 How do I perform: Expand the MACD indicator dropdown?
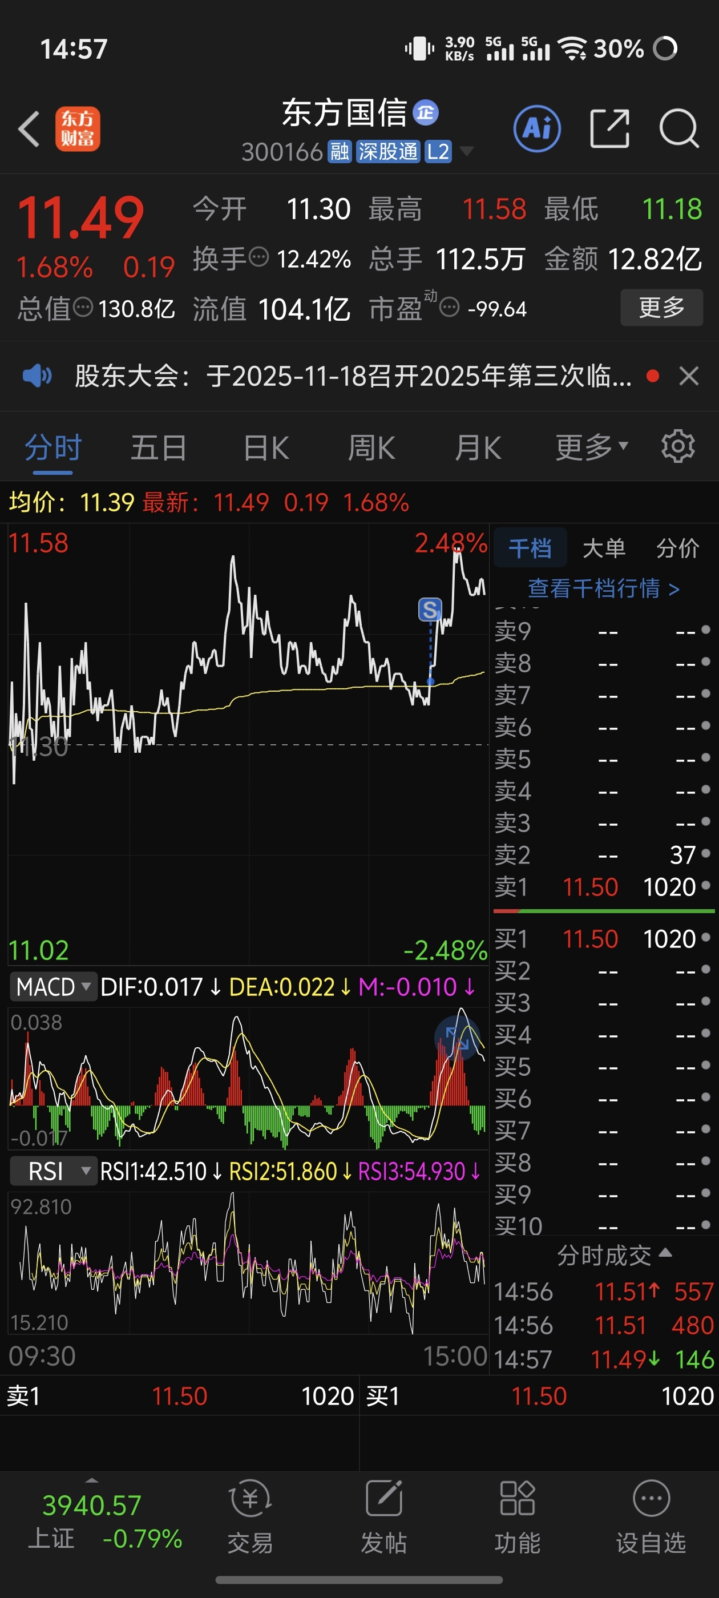tap(54, 986)
